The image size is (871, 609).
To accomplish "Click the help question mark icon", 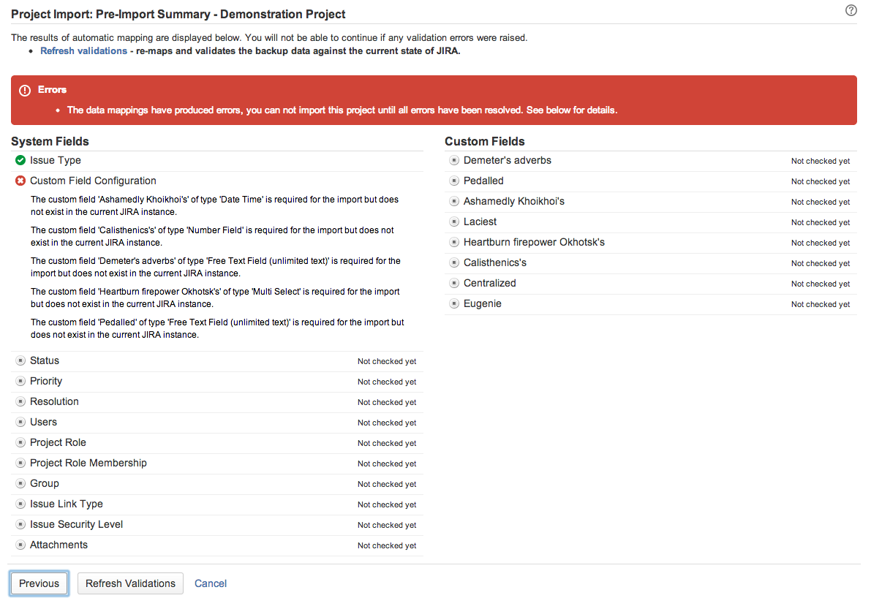I will point(851,10).
